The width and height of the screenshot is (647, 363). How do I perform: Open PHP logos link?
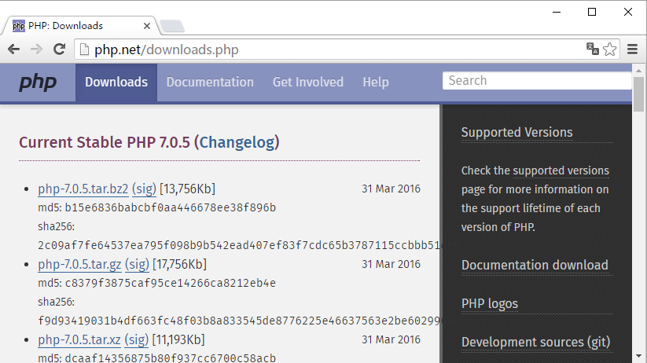pyautogui.click(x=489, y=303)
